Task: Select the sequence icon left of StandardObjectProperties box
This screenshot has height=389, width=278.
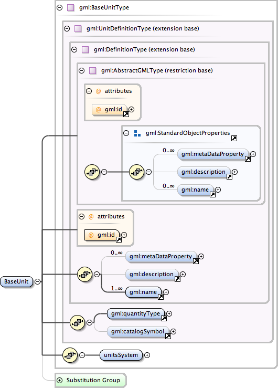Action: click(x=92, y=172)
